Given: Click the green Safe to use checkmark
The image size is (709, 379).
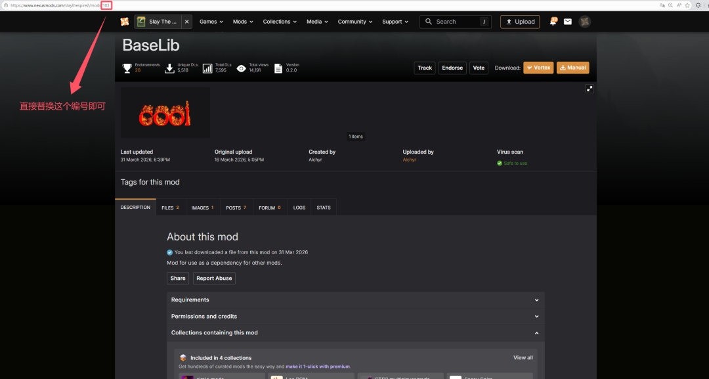Looking at the screenshot, I should click(500, 164).
